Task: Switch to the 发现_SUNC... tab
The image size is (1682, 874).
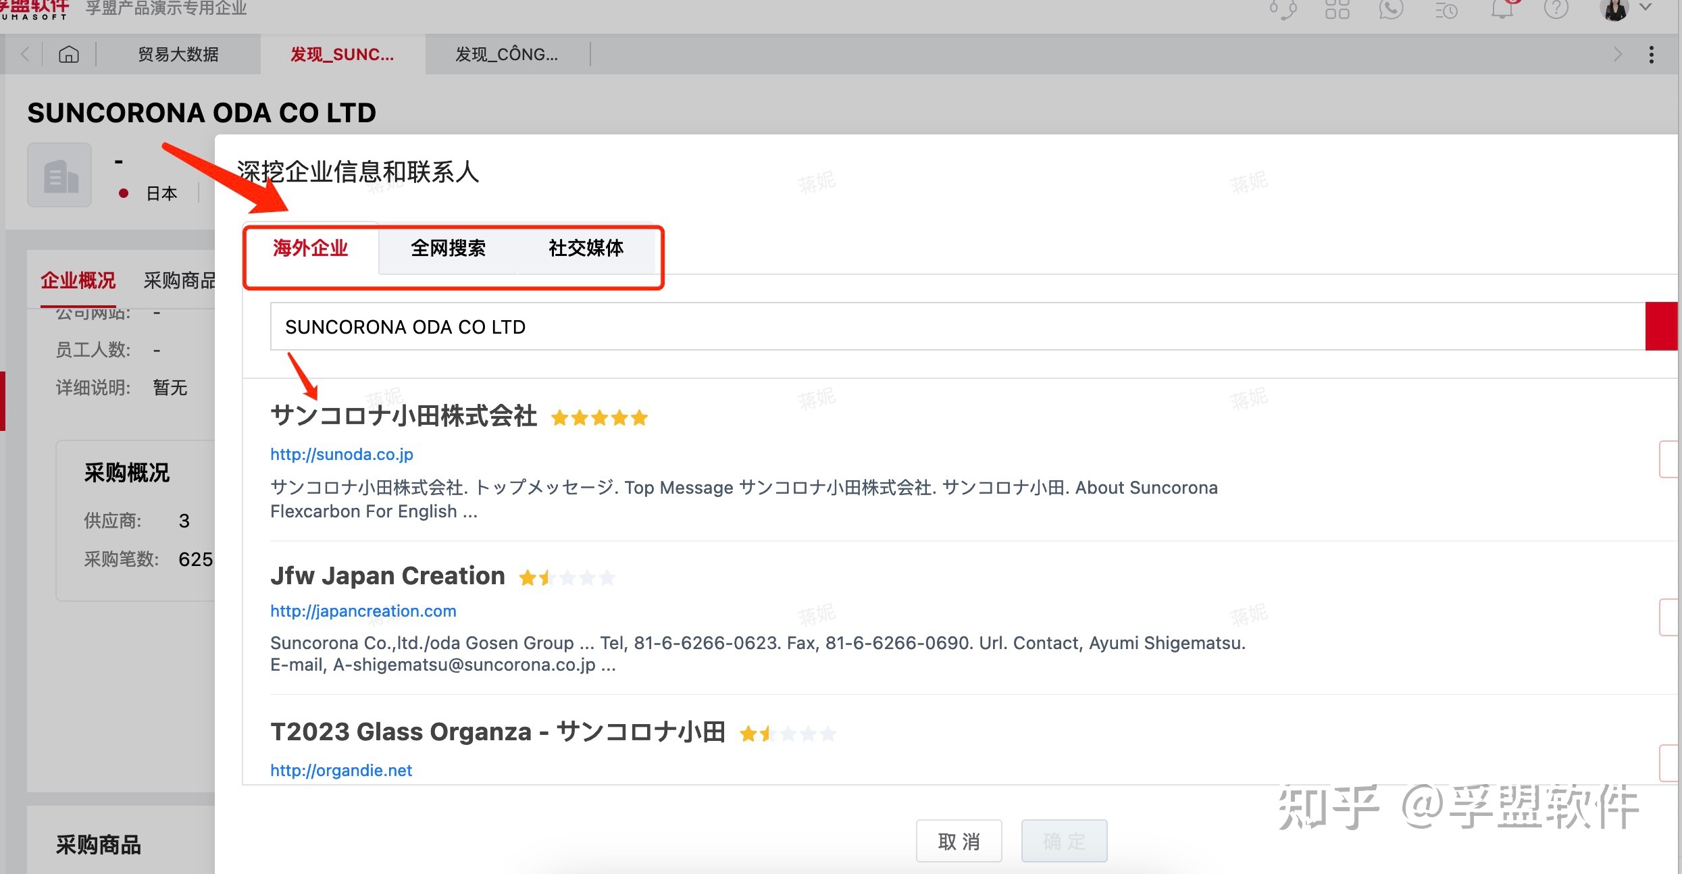Action: [342, 54]
